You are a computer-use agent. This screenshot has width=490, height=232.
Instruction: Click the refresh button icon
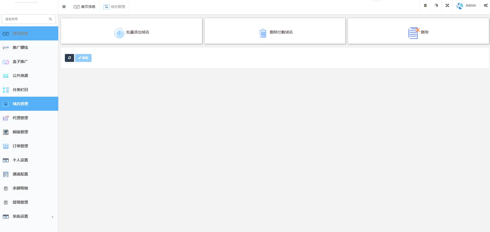click(x=69, y=58)
